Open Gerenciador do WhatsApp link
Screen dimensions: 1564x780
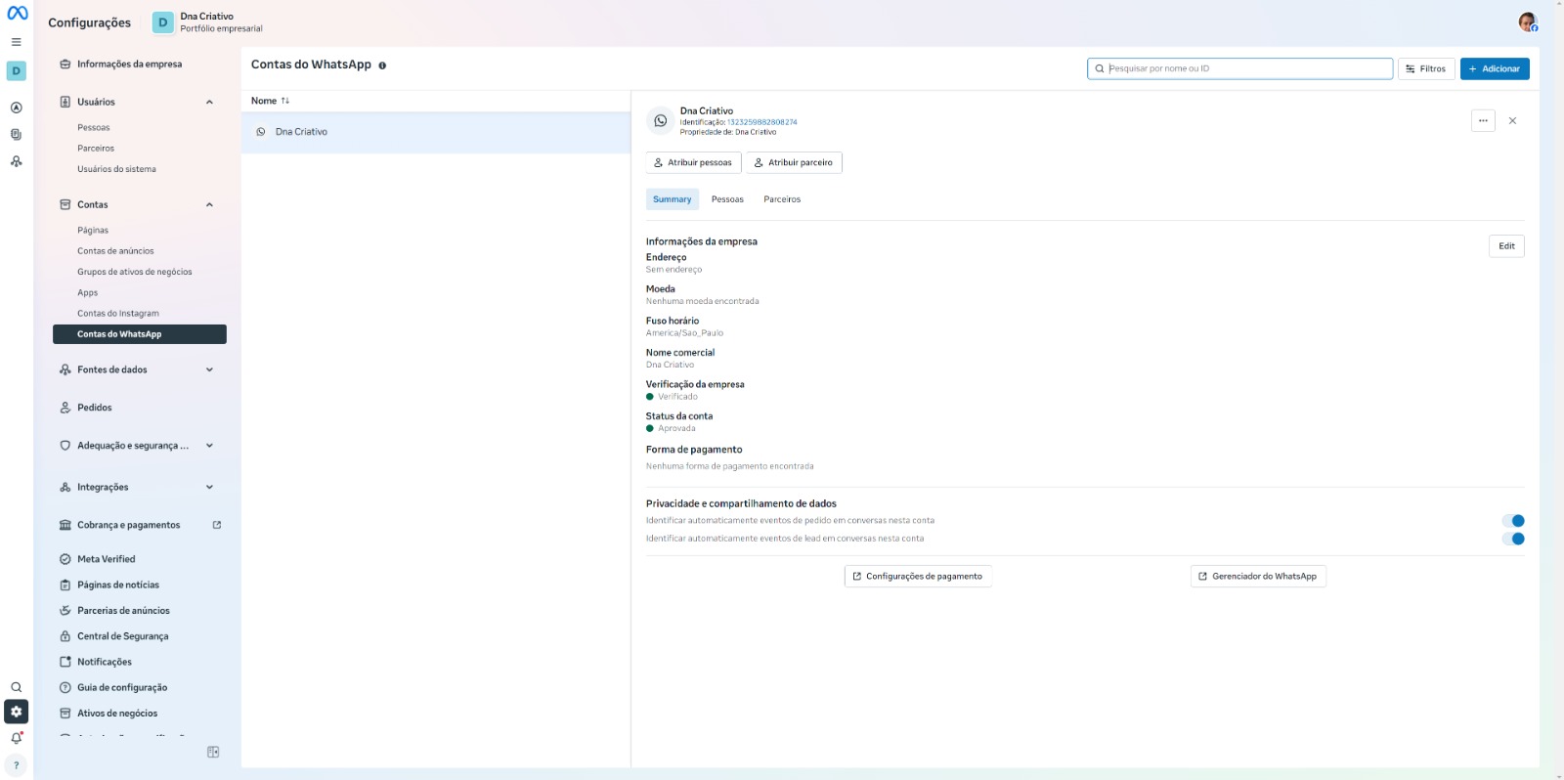(1258, 577)
